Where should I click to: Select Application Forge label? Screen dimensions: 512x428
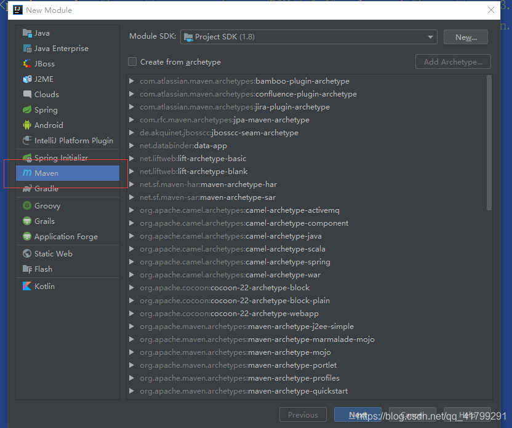point(66,237)
